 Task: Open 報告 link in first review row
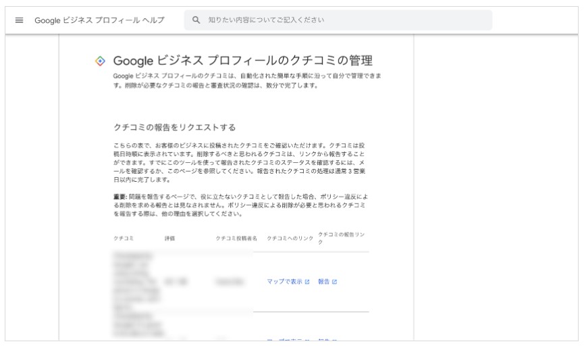click(327, 282)
